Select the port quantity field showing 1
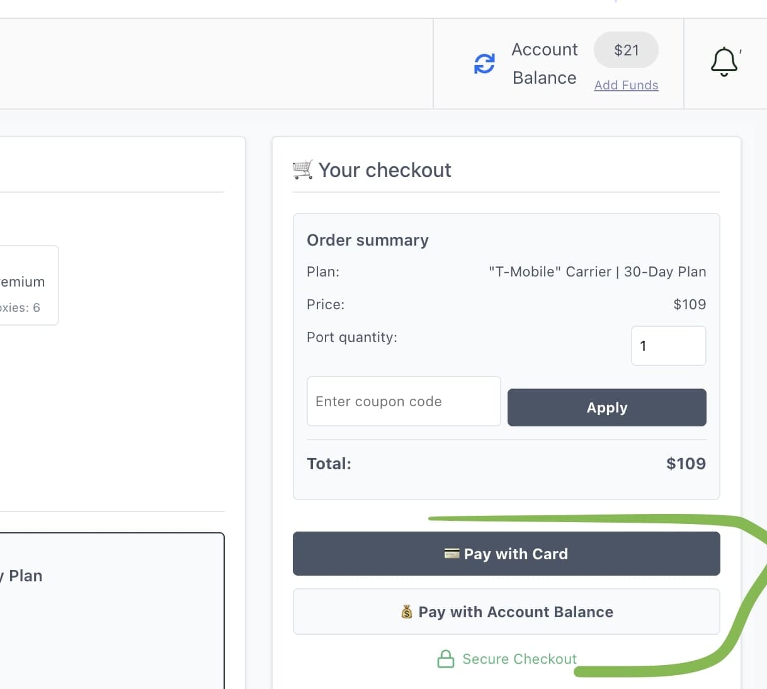The height and width of the screenshot is (689, 767). point(668,345)
